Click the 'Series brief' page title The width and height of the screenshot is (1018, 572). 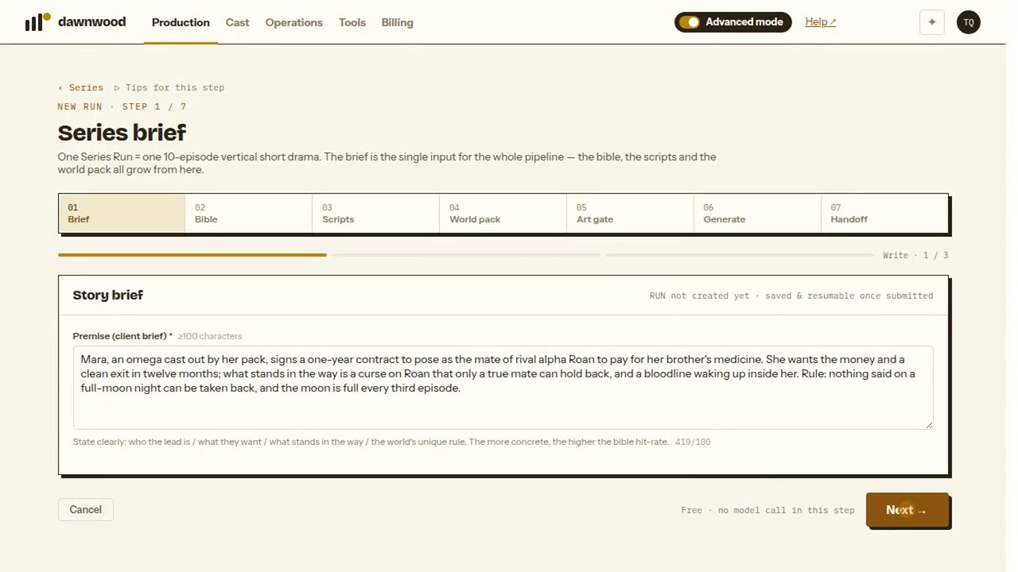pos(122,133)
